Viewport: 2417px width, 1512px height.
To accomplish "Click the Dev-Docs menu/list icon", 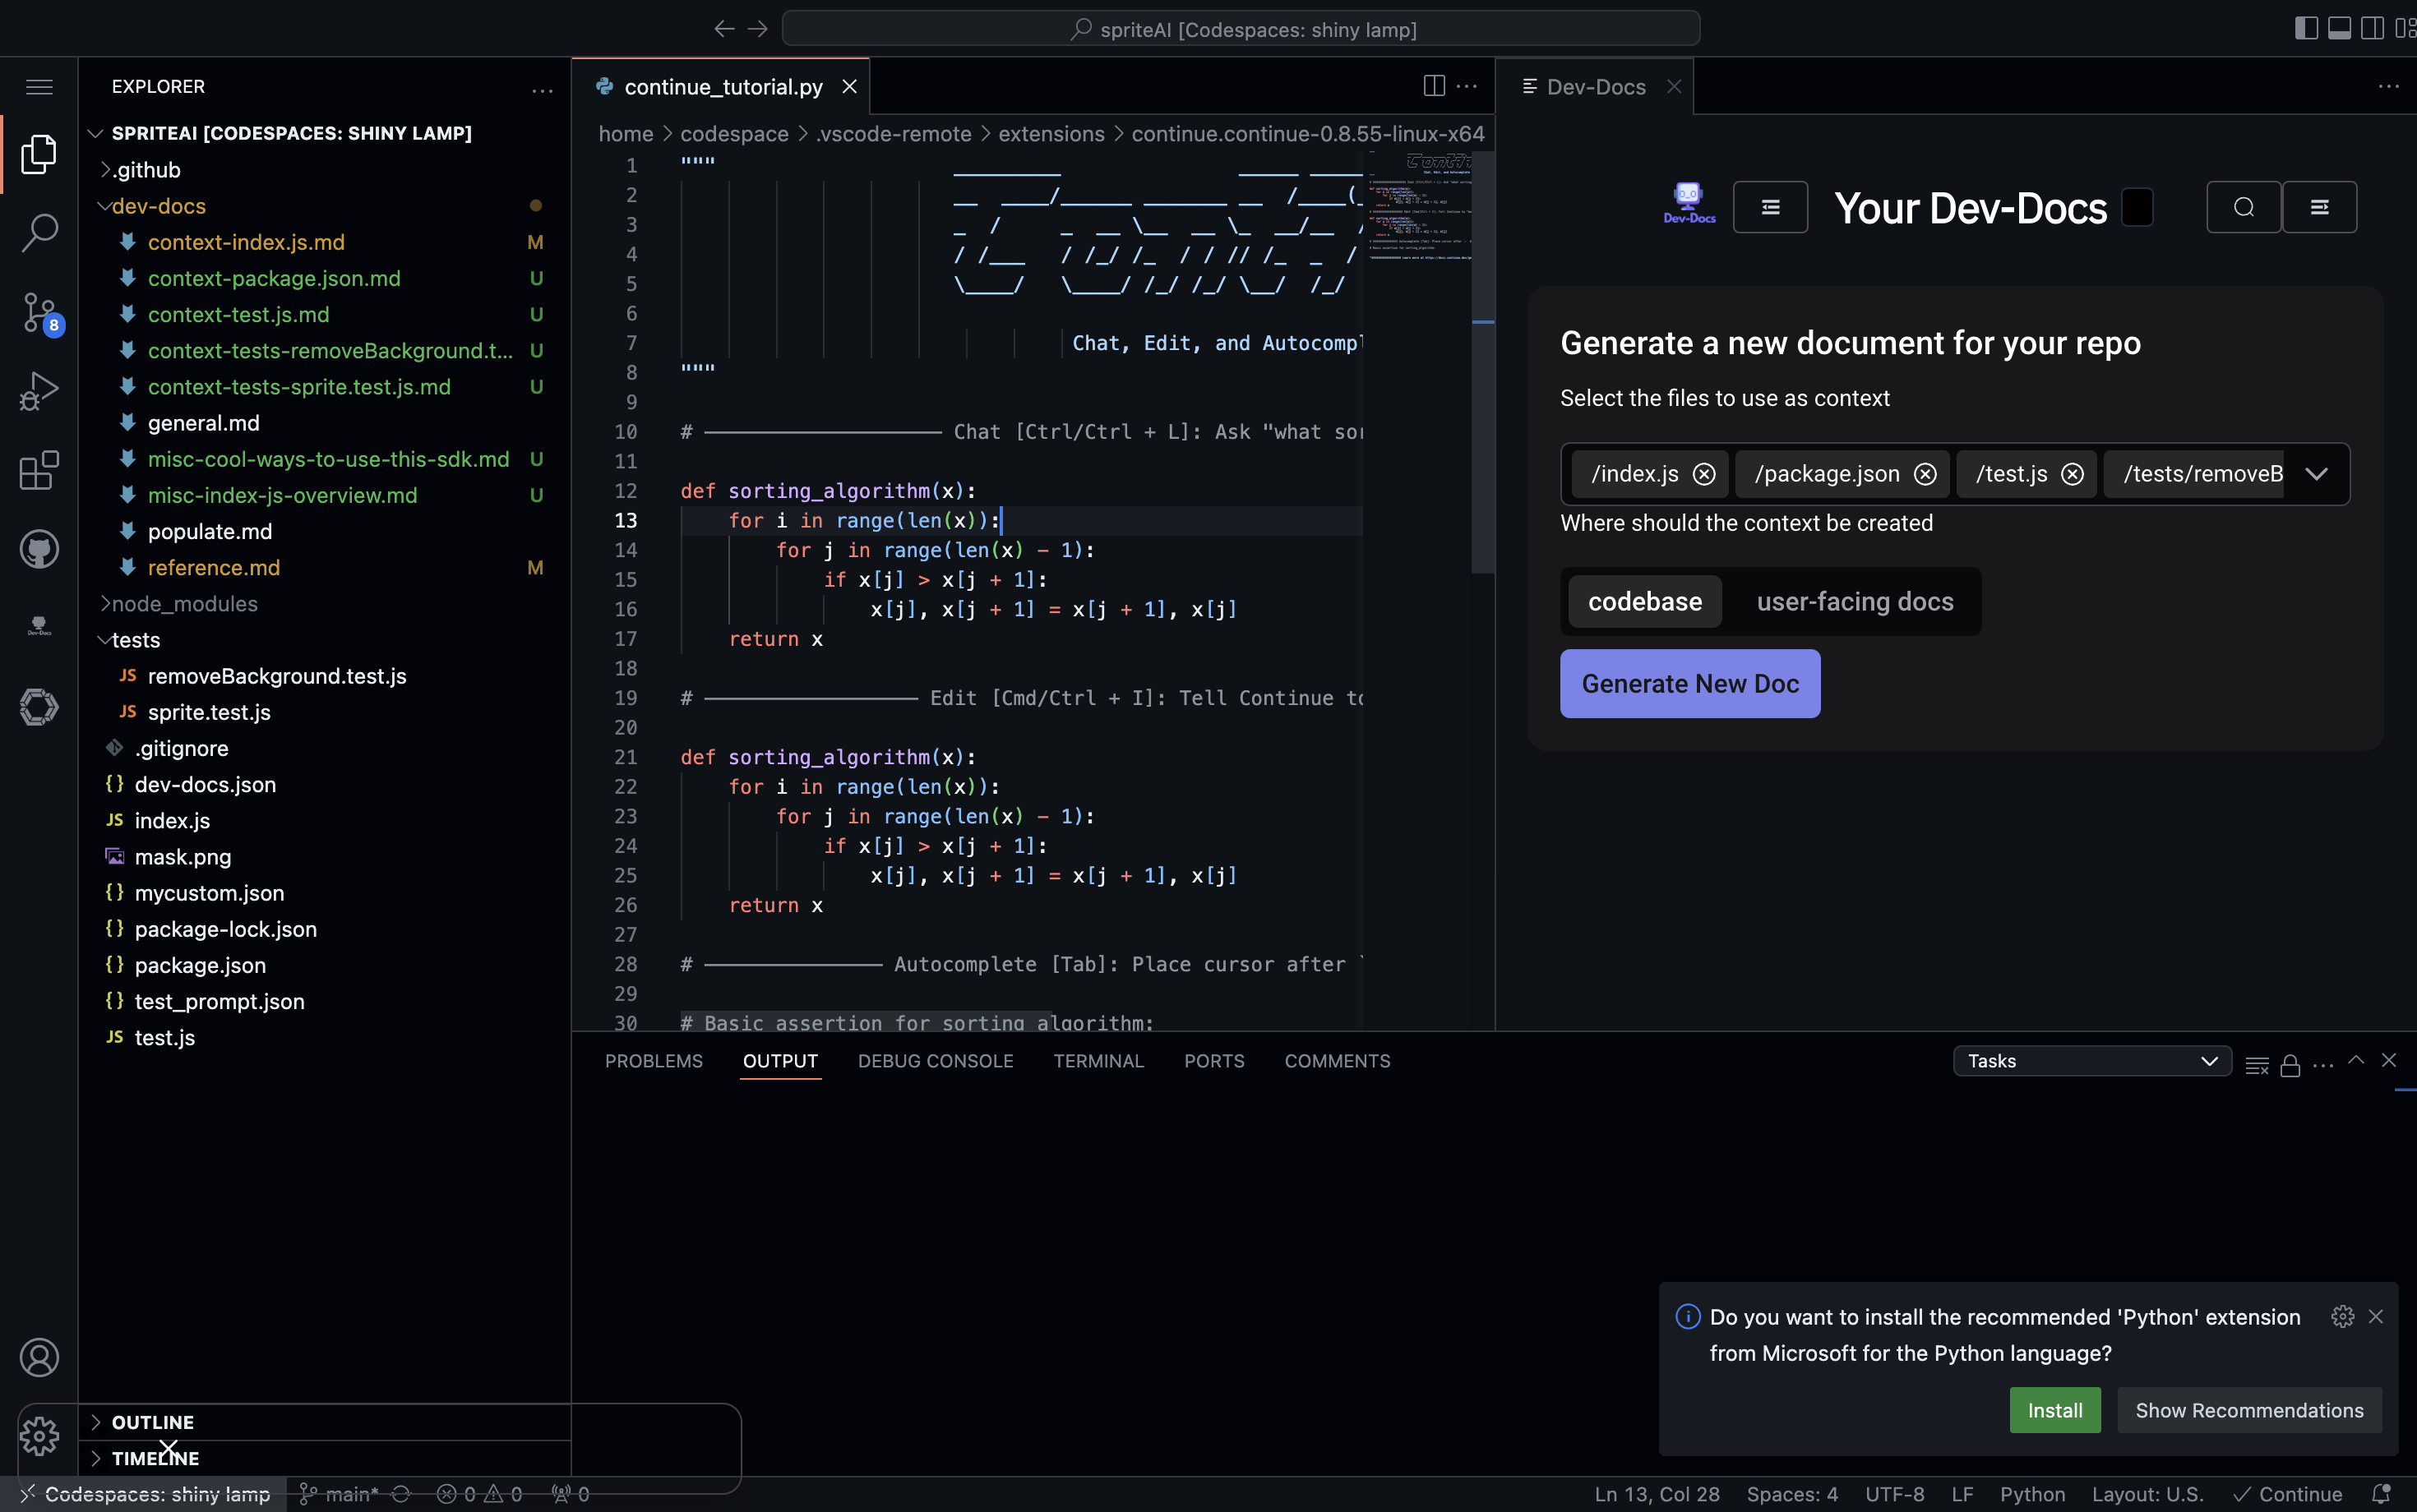I will 1771,205.
